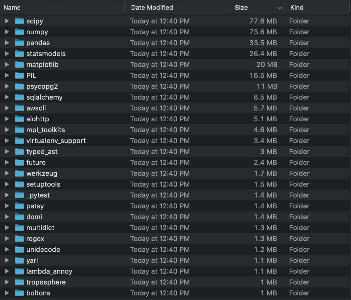Click the Name column header
Viewport: 351px width, 300px height.
12,7
